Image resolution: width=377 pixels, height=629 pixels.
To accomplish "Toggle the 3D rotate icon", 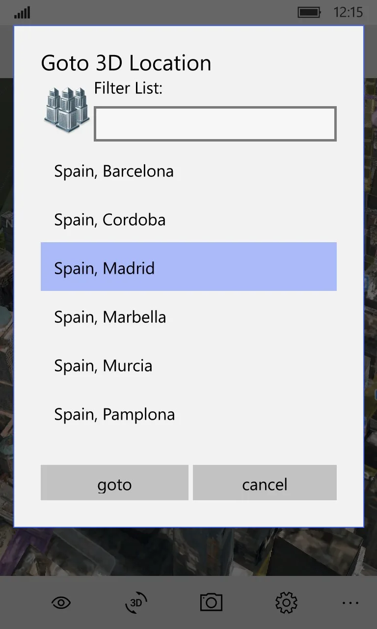I will [136, 602].
